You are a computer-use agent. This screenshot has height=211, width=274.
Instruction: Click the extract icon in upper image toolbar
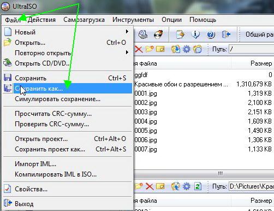pyautogui.click(x=176, y=49)
